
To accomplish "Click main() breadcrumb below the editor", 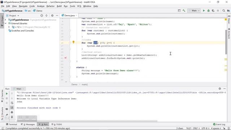I will (85, 84).
